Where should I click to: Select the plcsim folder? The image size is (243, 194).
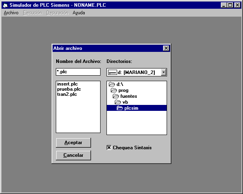coord(137,108)
